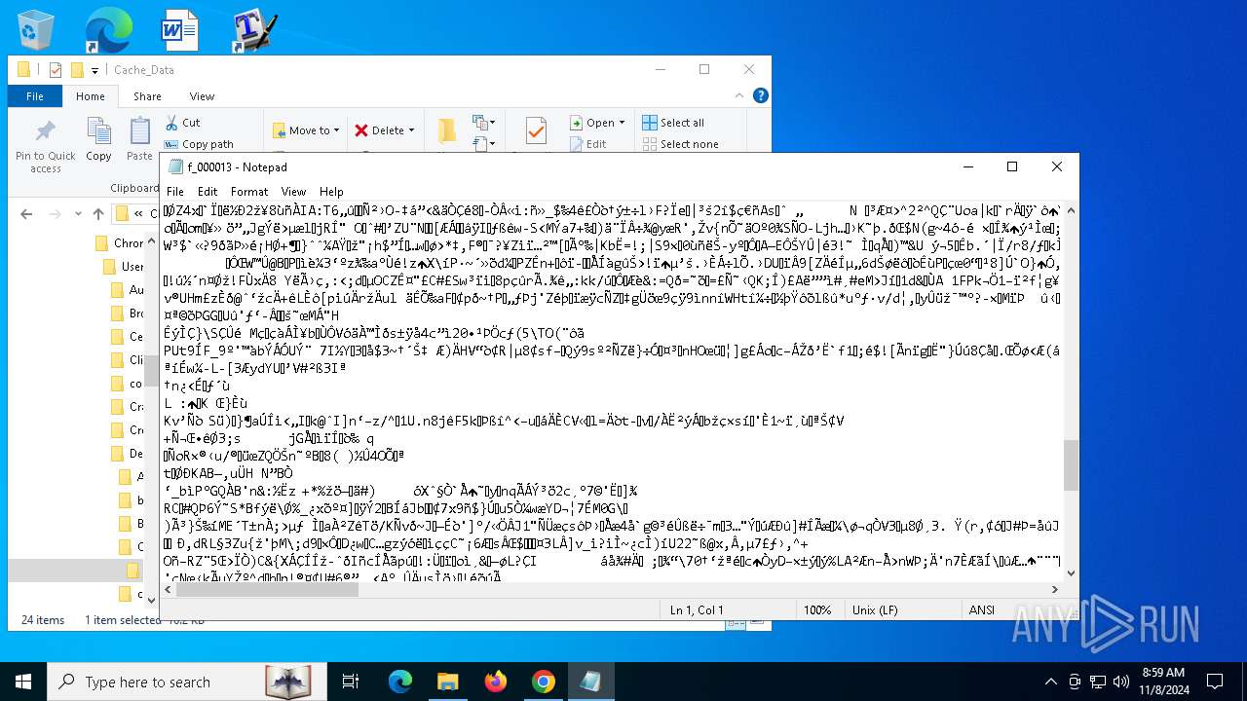The height and width of the screenshot is (701, 1247).
Task: Open Explorer Help question mark icon
Action: point(761,95)
